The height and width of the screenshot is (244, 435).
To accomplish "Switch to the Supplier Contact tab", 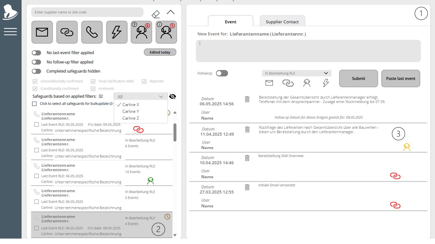I will coord(282,21).
